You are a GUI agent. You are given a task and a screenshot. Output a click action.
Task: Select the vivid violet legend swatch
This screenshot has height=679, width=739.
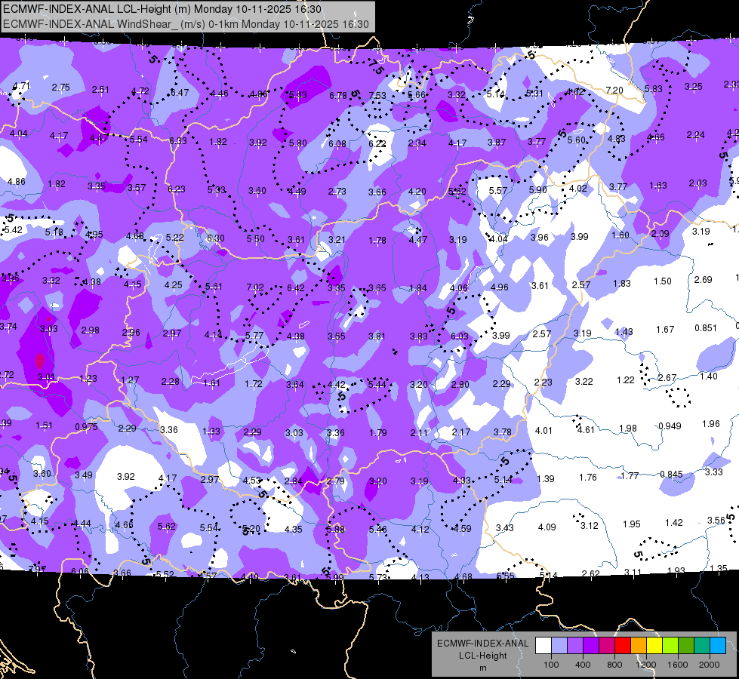591,645
